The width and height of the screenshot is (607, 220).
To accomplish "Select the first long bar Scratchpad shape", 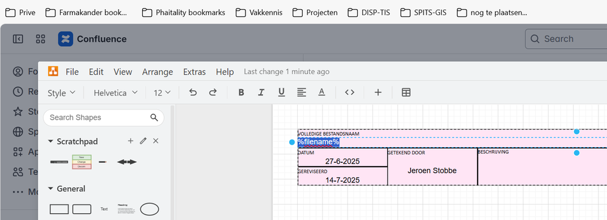I will (59, 162).
